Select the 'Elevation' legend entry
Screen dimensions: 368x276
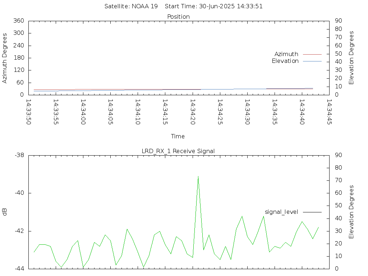tap(285, 61)
